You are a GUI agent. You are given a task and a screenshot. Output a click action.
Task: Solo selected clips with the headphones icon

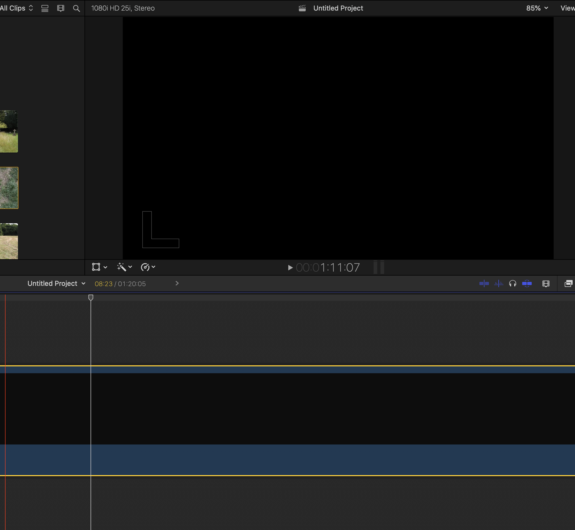pyautogui.click(x=512, y=284)
